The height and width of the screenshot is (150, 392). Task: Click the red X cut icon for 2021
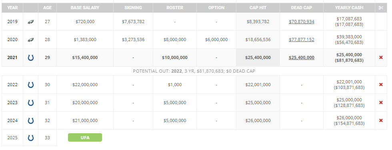click(381, 57)
